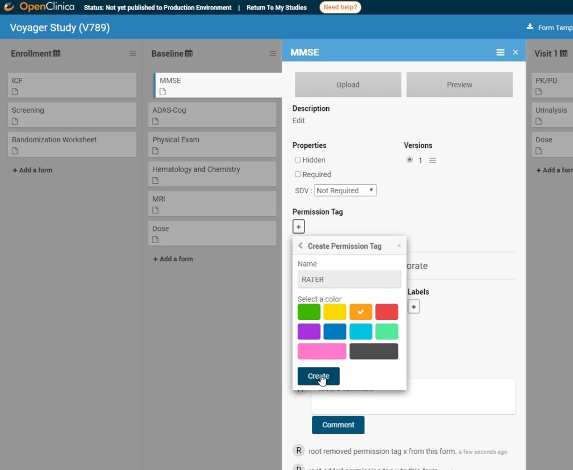The image size is (573, 470).
Task: Pick the purple color swatch
Action: 309,332
